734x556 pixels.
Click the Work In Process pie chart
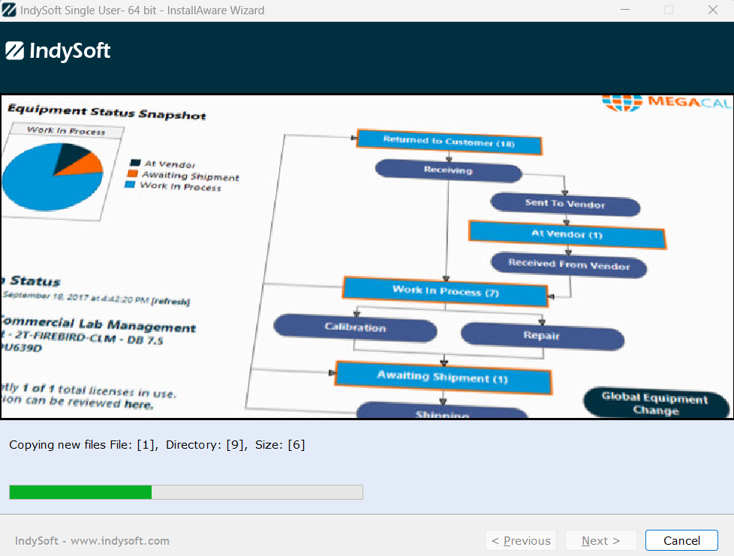tap(53, 176)
